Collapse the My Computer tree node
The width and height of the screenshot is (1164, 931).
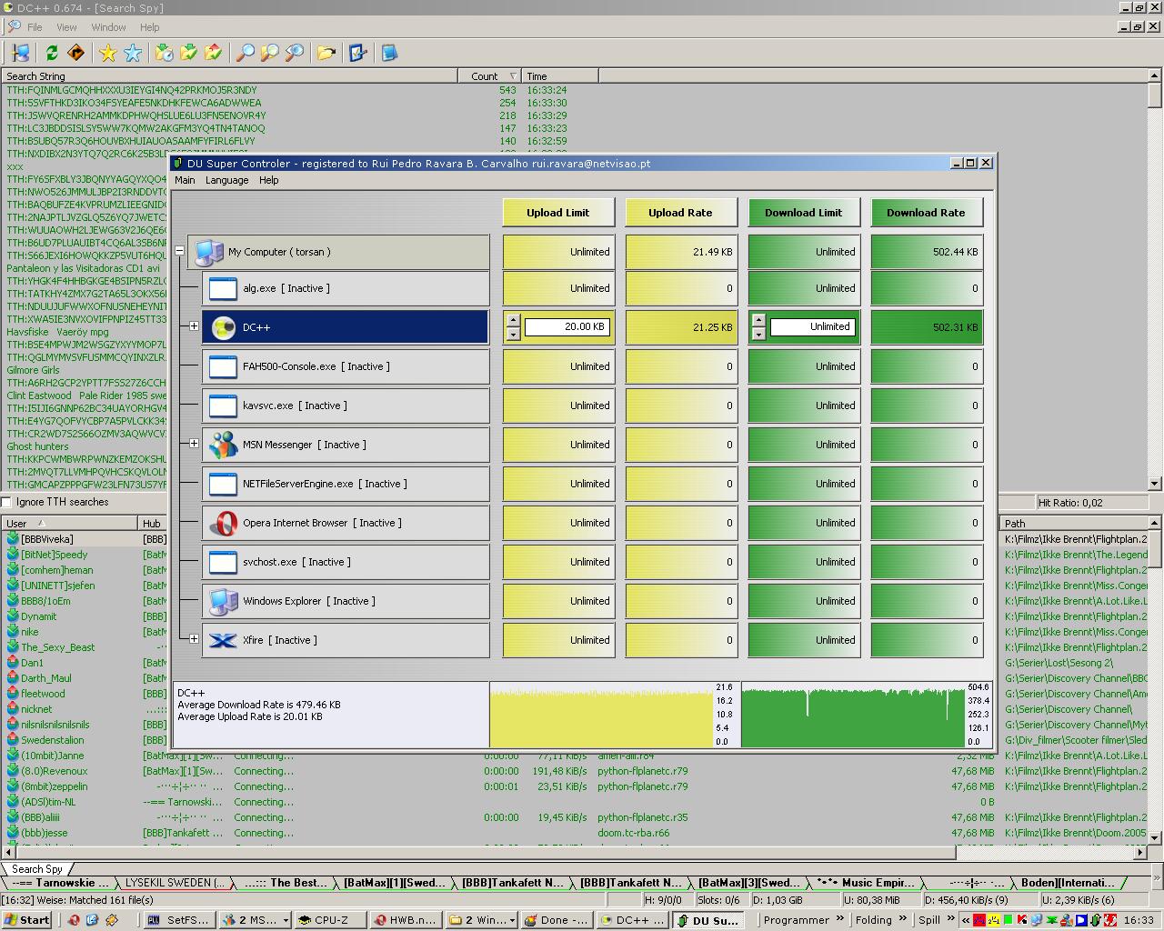pos(180,251)
